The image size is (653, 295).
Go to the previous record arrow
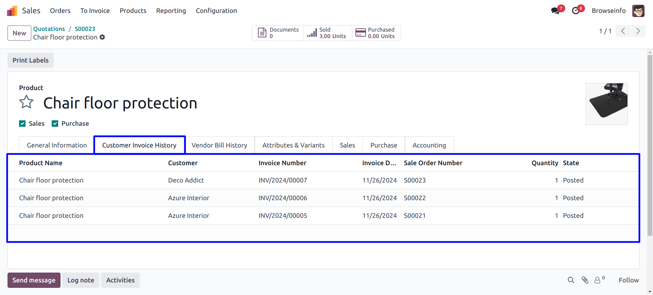coord(623,31)
